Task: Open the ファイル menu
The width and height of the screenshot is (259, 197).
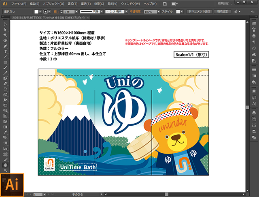Action: (19, 4)
